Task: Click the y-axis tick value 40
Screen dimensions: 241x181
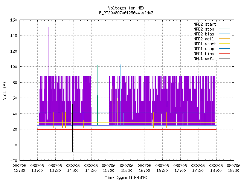Action: point(15,114)
